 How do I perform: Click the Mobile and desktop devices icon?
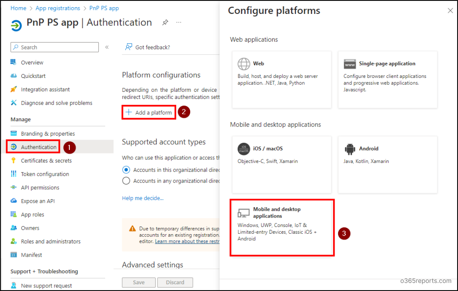(x=243, y=213)
